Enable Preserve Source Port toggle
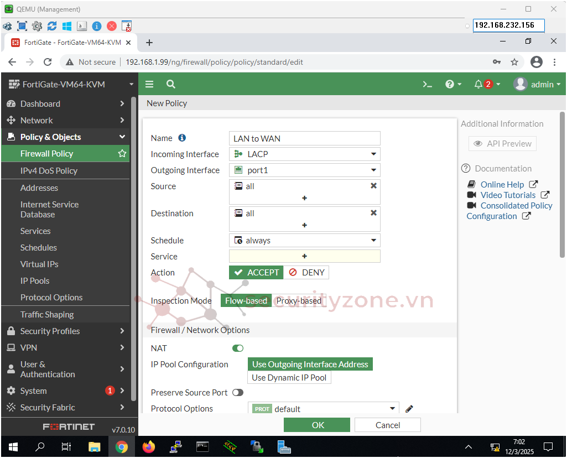 point(238,393)
